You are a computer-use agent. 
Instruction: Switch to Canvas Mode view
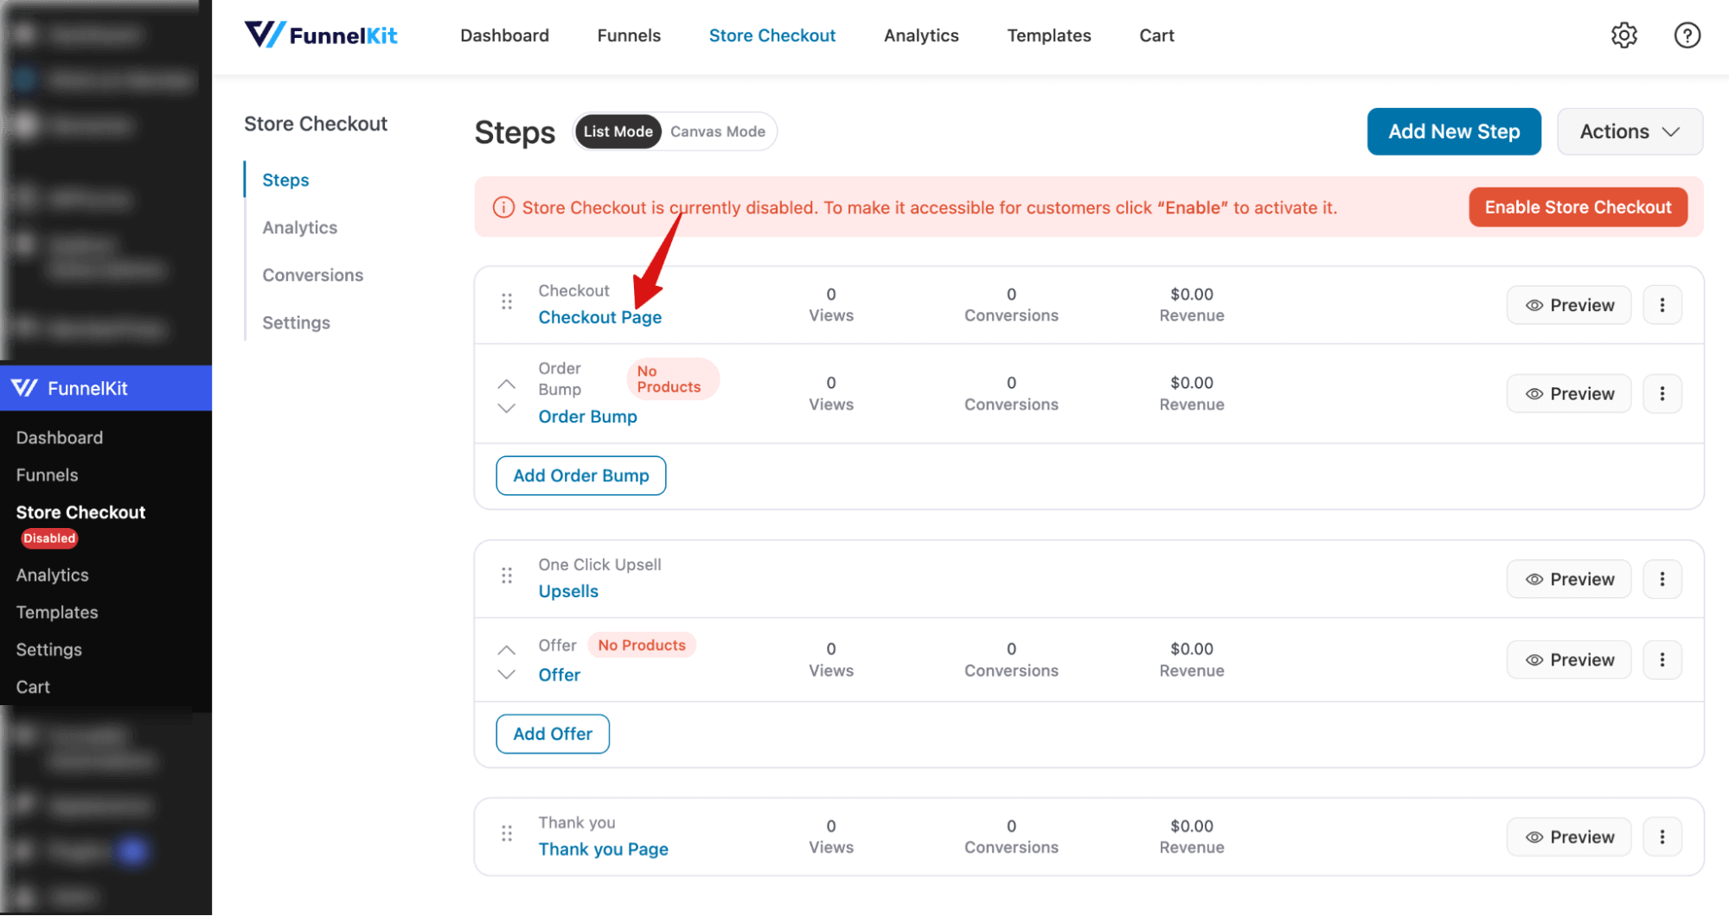point(717,131)
